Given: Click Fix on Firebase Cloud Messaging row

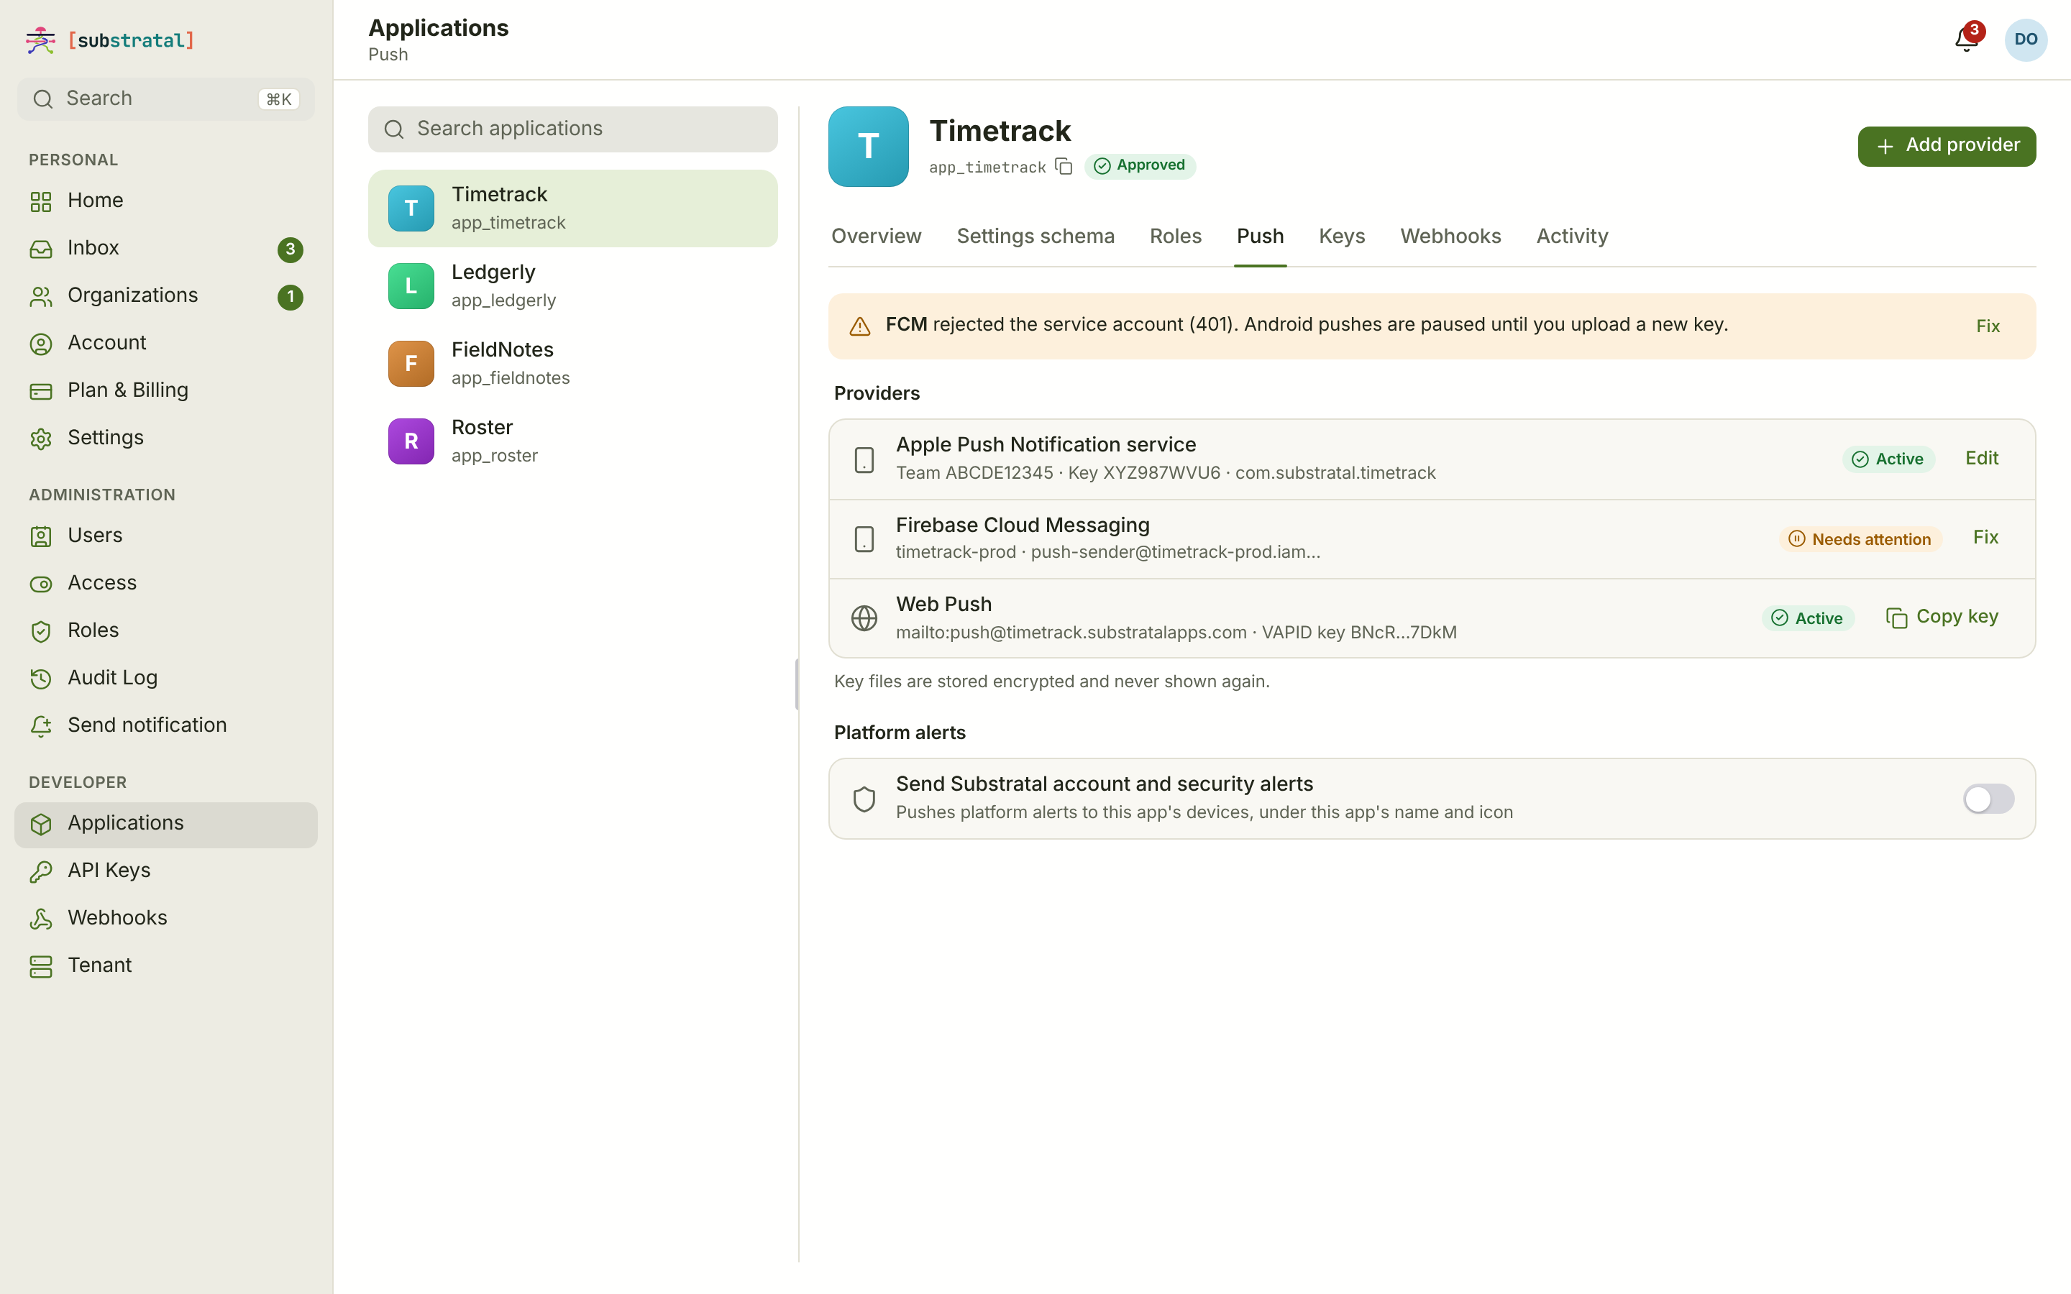Looking at the screenshot, I should click(x=1985, y=538).
